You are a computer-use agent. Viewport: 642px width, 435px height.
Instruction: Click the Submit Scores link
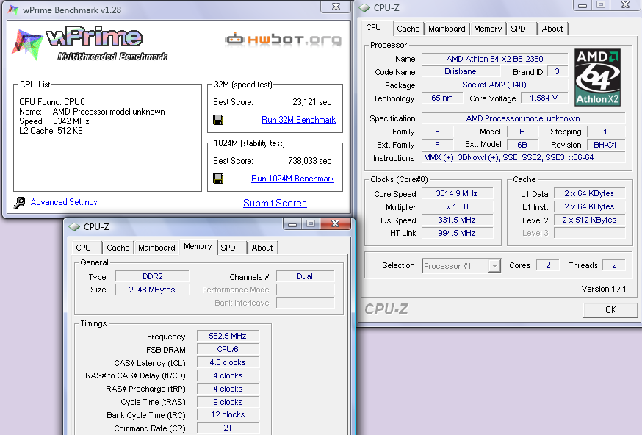[x=275, y=203]
